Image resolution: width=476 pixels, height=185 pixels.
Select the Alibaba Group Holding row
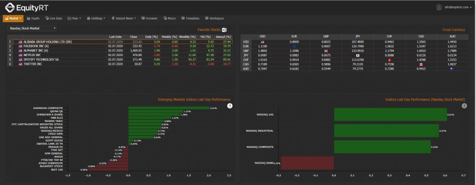coord(120,41)
